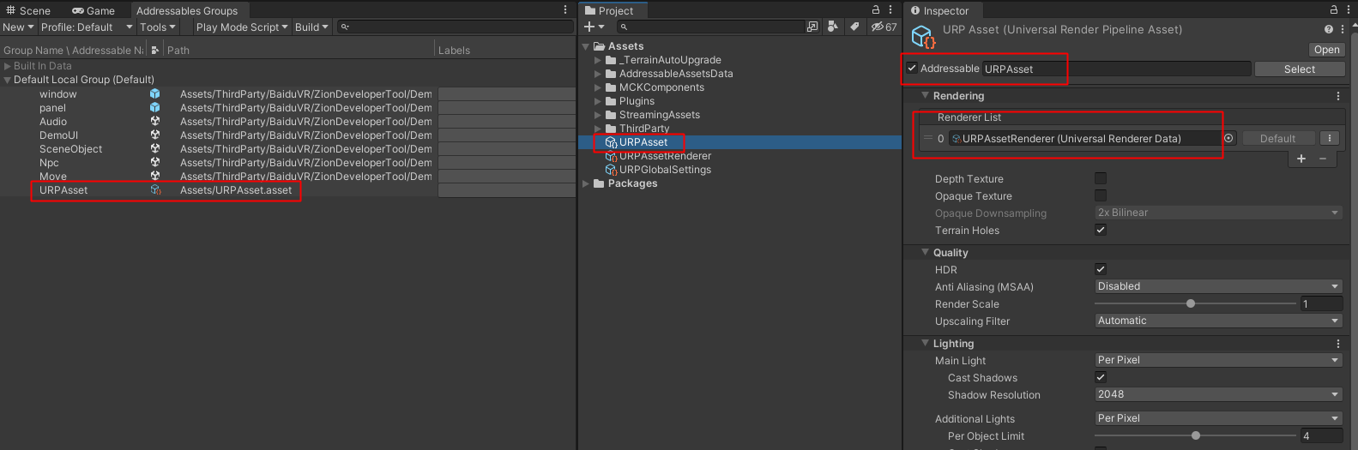Viewport: 1358px width, 450px height.
Task: Click the Project panel lock icon
Action: 876,10
